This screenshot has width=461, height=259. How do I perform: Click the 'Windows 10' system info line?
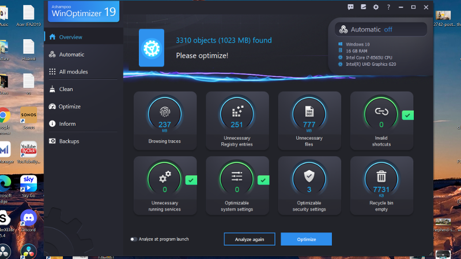tap(357, 44)
